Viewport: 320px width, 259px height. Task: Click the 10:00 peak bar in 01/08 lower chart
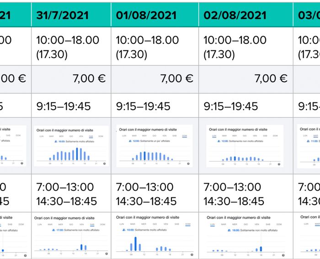pos(135,244)
